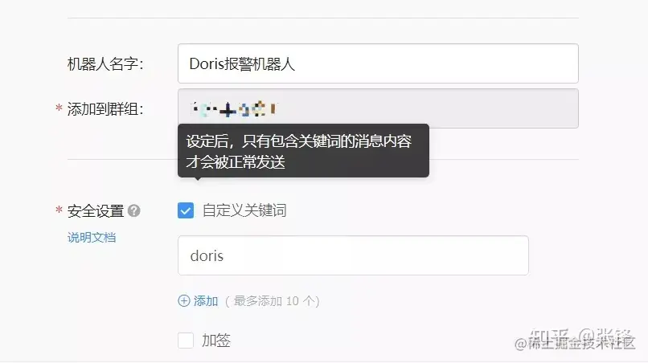The height and width of the screenshot is (363, 648).
Task: Click the 加签 label text
Action: pos(216,341)
